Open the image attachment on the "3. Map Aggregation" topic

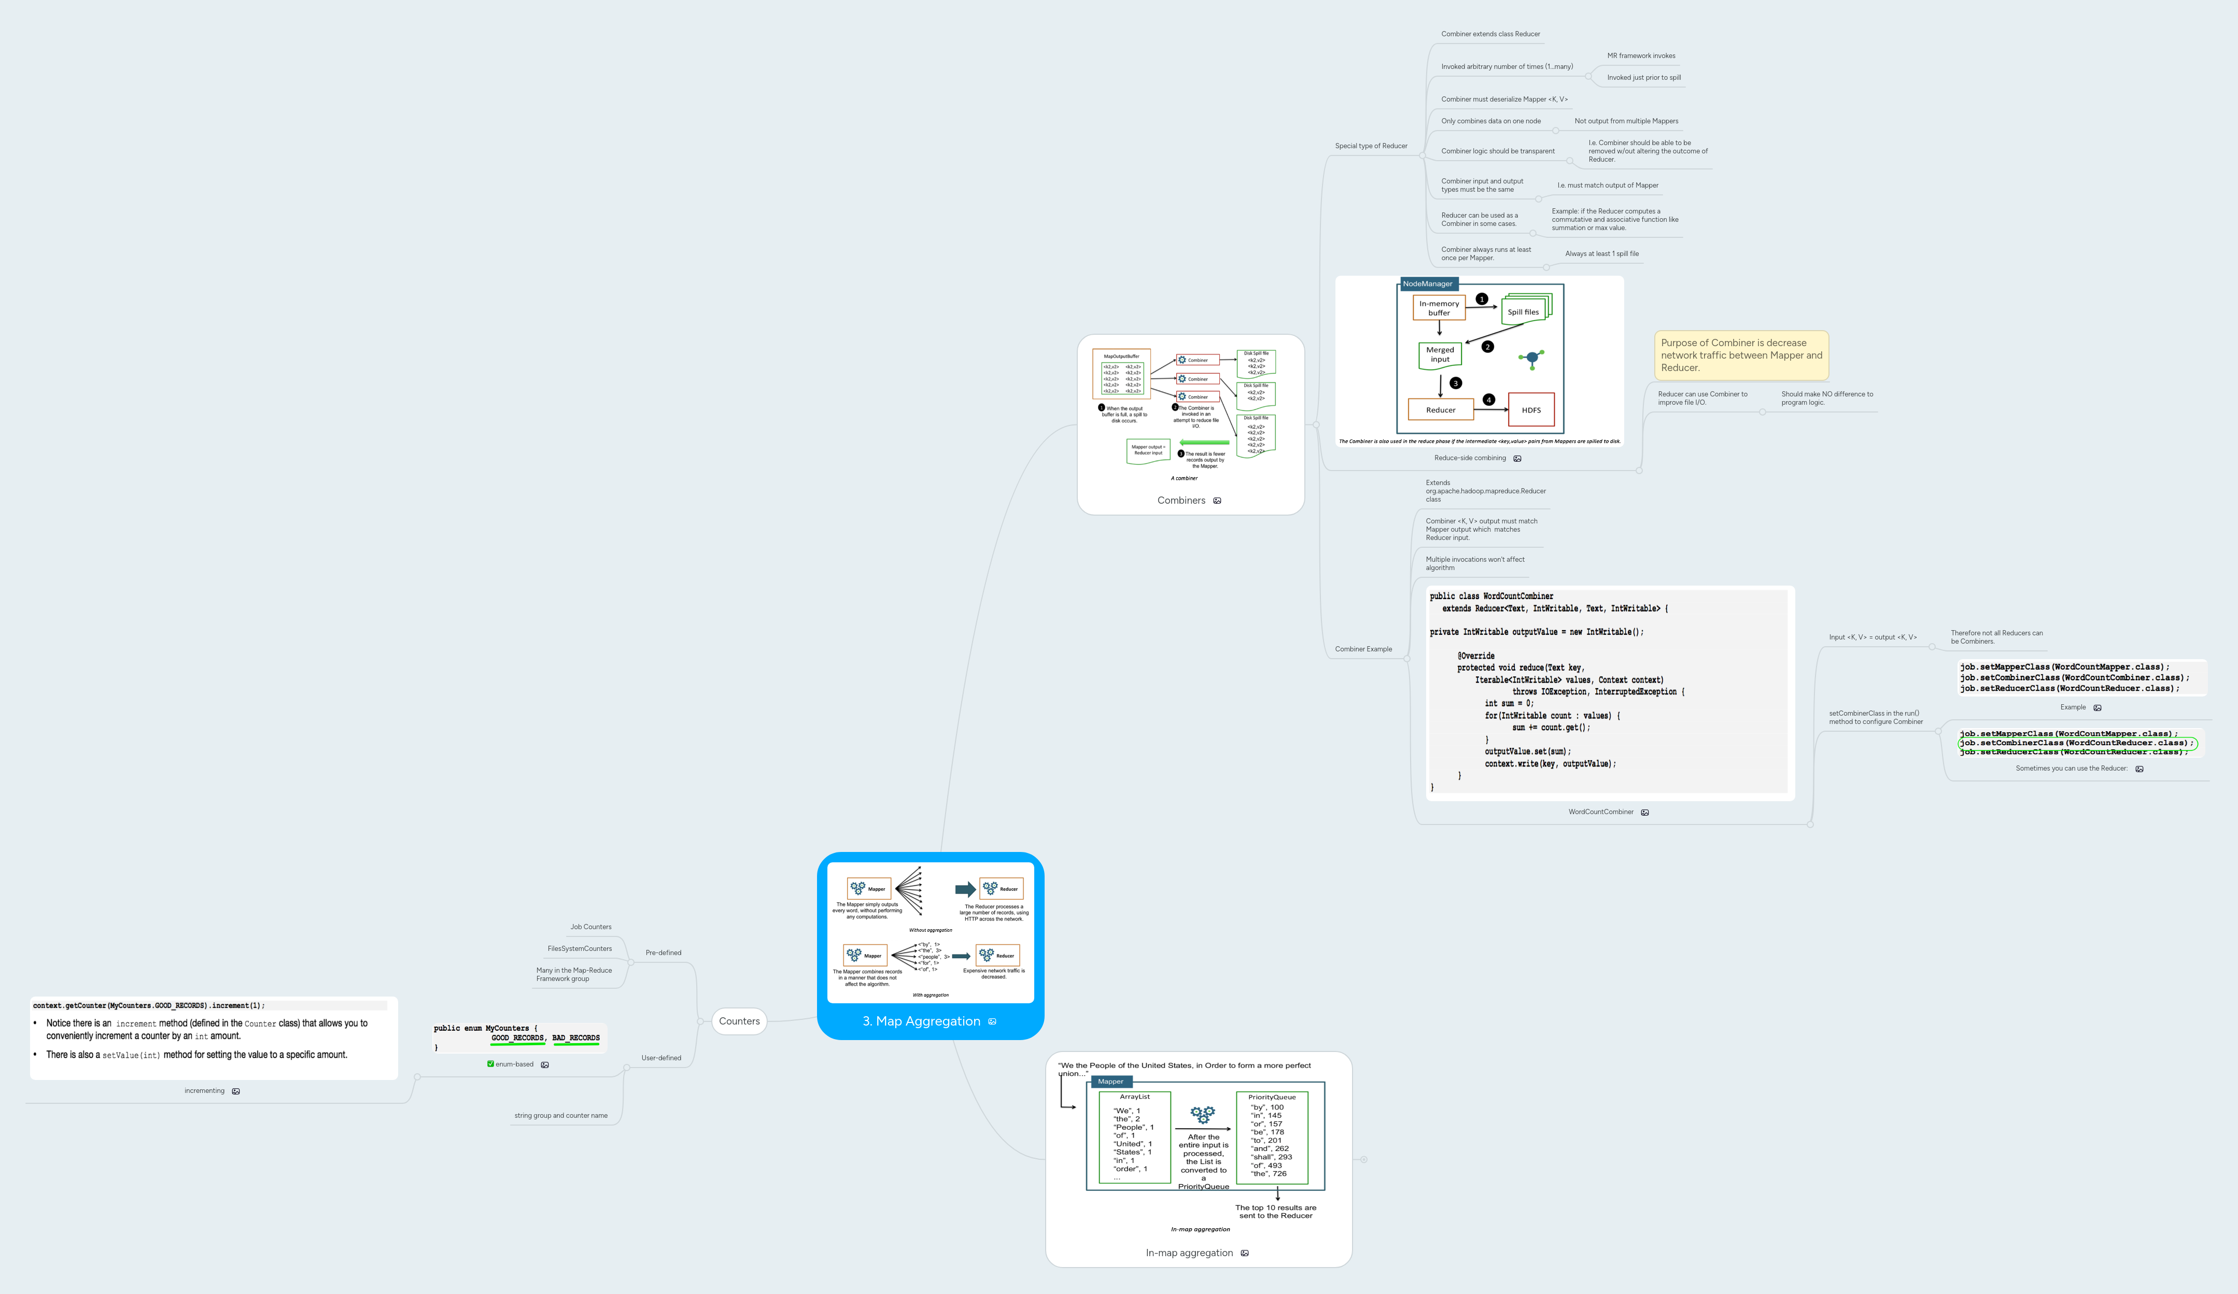pyautogui.click(x=992, y=1021)
